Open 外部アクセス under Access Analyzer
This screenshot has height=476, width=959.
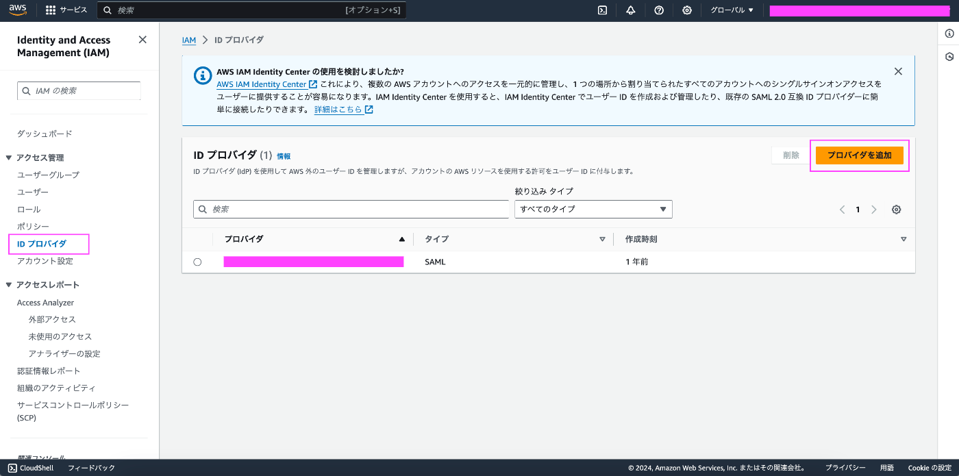click(52, 320)
